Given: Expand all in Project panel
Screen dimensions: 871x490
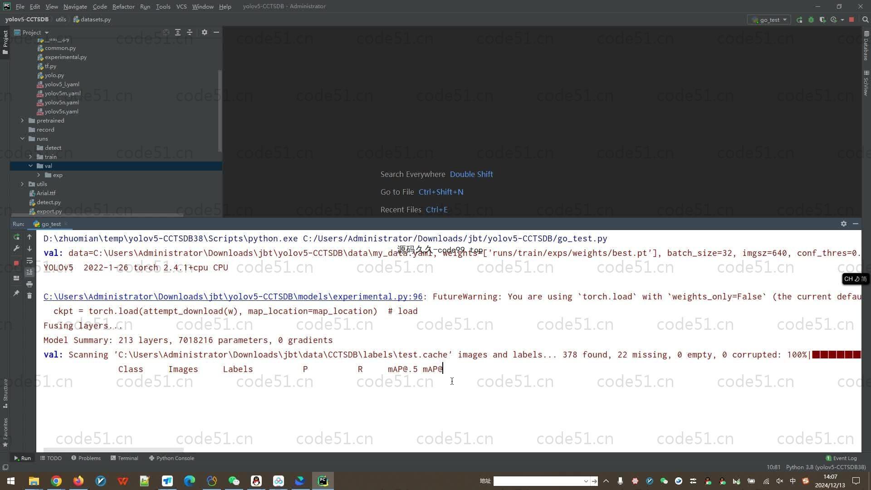Looking at the screenshot, I should click(x=178, y=33).
